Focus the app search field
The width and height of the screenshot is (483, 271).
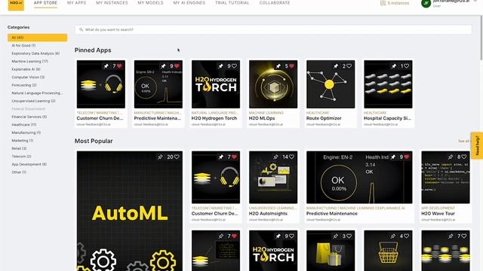pyautogui.click(x=273, y=30)
